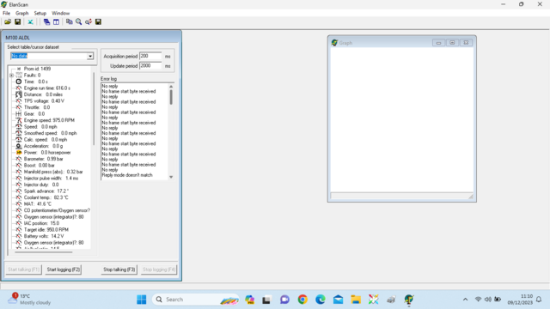Click the icon beside Acceleration
This screenshot has width=550, height=309.
(x=19, y=146)
